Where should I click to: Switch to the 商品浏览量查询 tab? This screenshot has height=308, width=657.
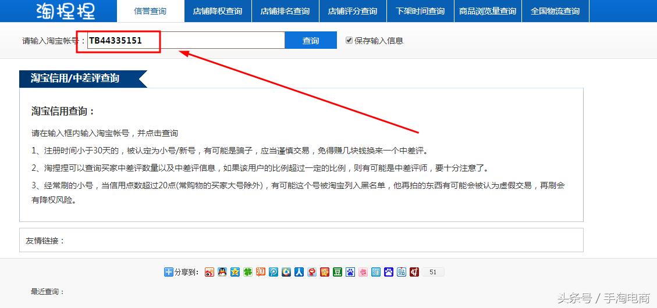coord(488,11)
